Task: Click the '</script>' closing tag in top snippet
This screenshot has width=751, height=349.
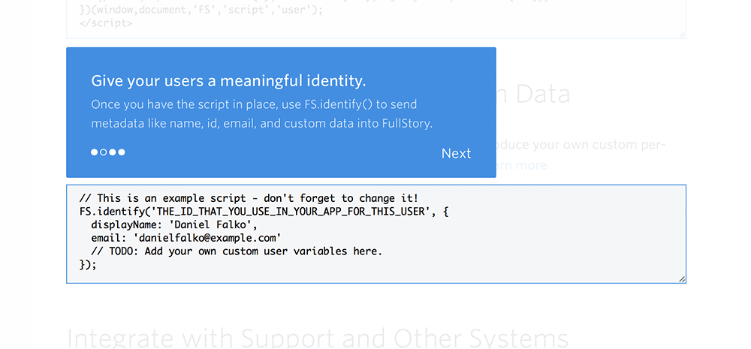Action: click(106, 22)
